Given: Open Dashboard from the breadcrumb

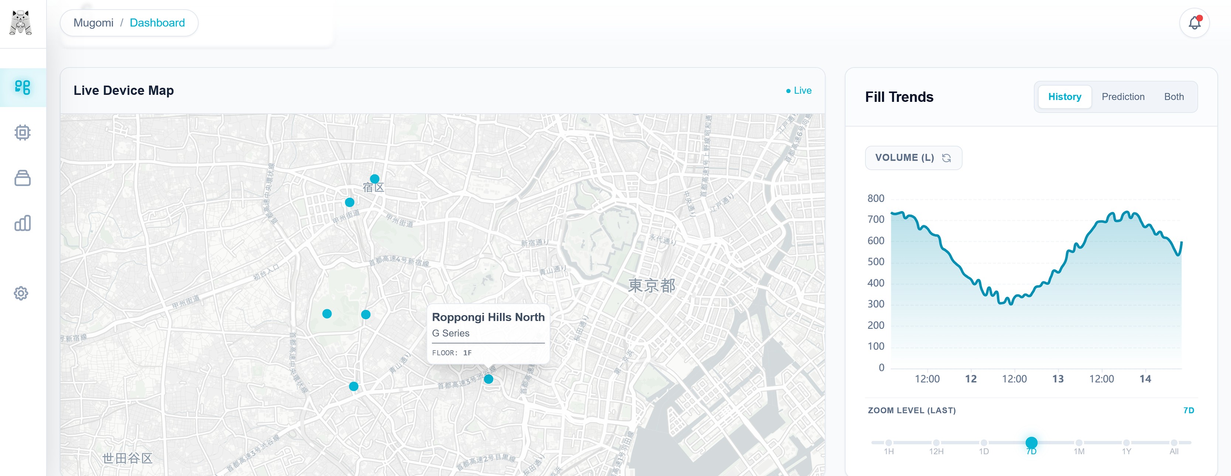Looking at the screenshot, I should (x=158, y=23).
